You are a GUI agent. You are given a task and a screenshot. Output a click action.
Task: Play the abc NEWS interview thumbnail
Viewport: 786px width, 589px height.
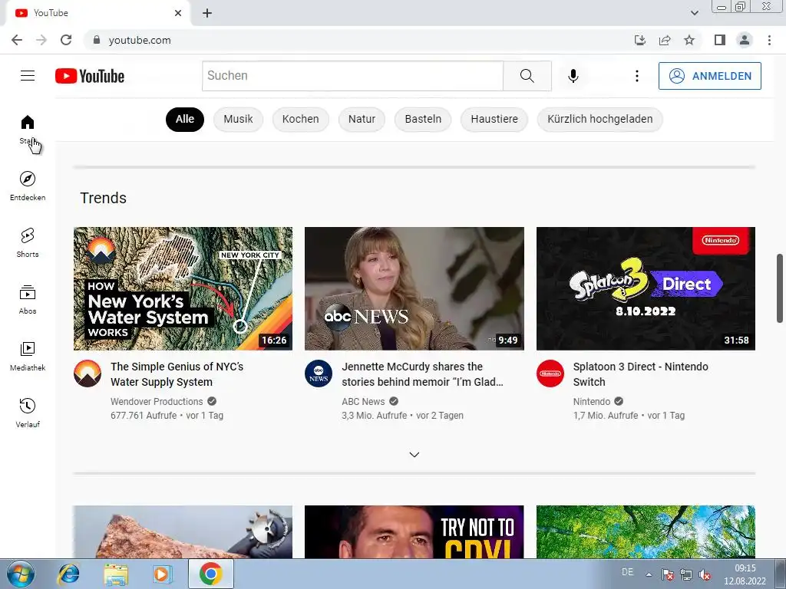(x=414, y=288)
